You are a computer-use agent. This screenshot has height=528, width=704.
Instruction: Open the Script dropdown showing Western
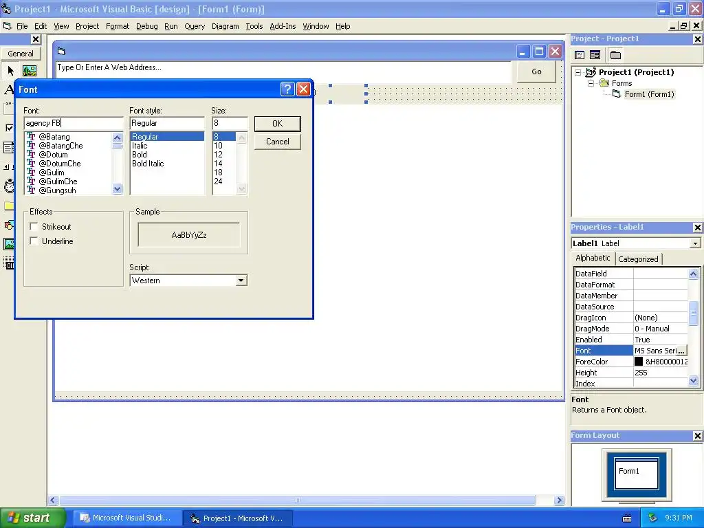click(x=241, y=280)
